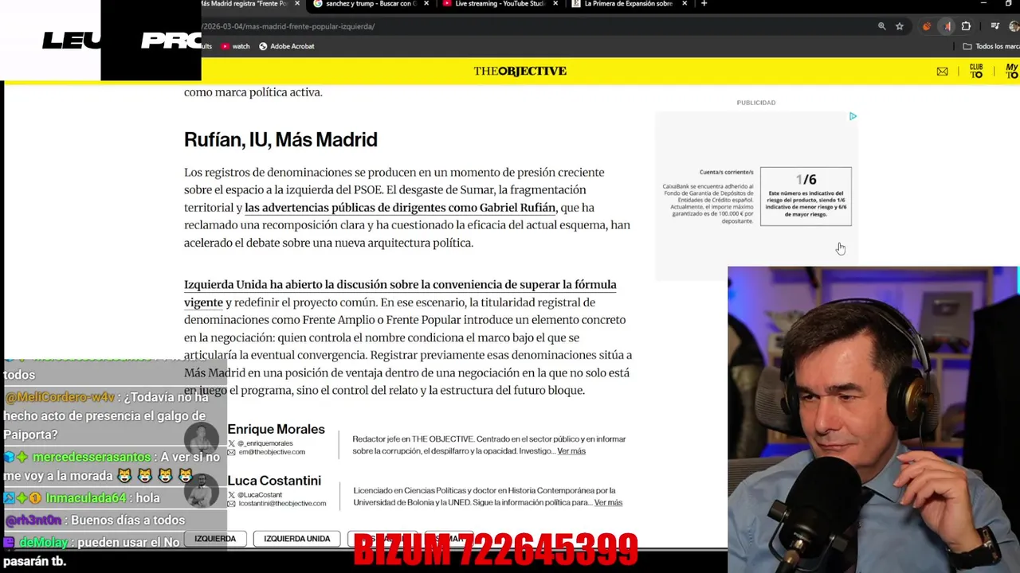Expand 'Ver más' in Luca Costantini's bio

[x=608, y=503]
